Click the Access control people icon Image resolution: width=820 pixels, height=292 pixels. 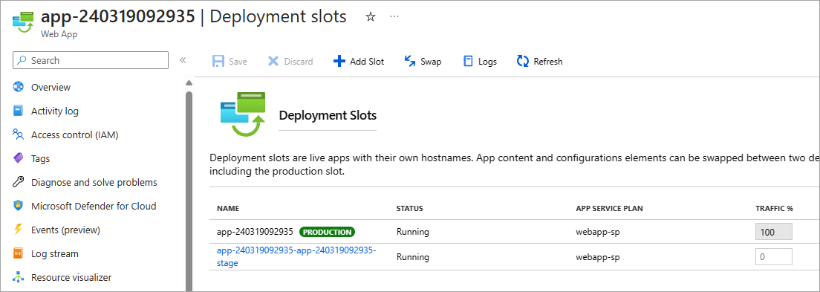click(19, 134)
